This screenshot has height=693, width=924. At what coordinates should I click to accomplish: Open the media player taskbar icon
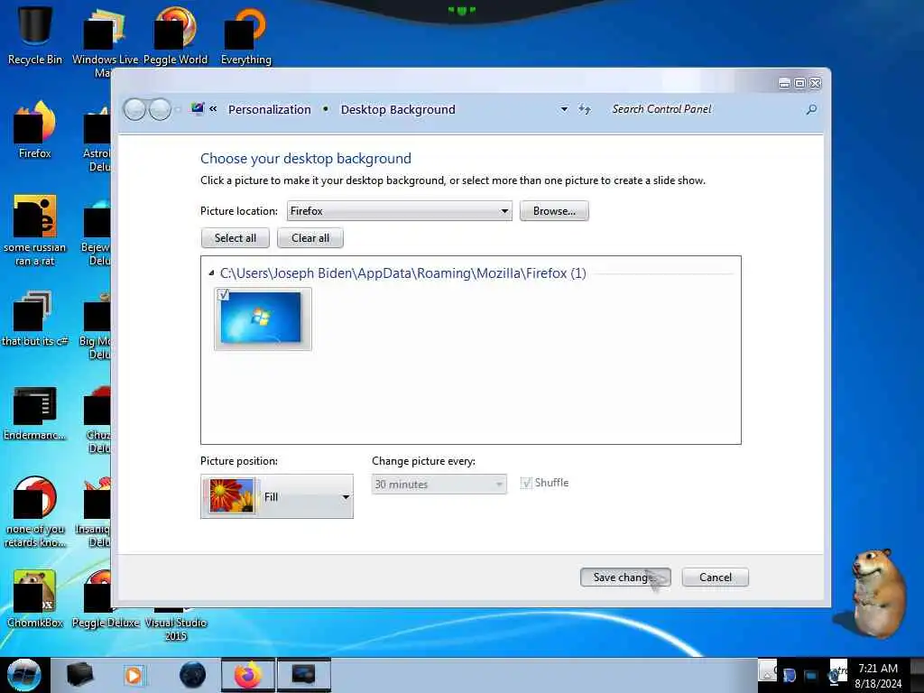click(134, 675)
